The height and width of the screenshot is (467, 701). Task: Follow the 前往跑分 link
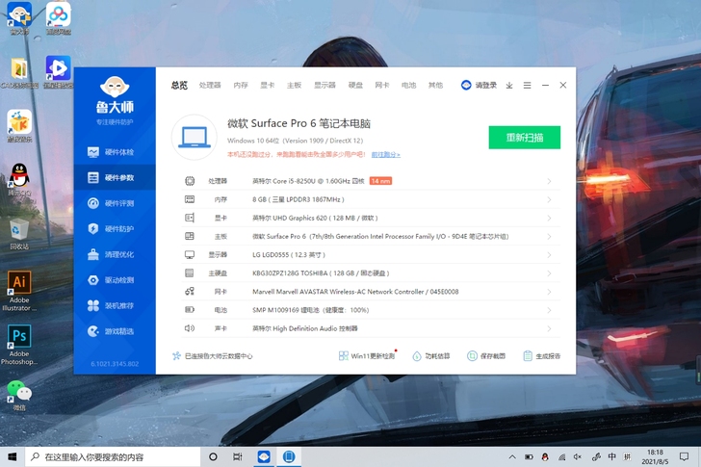(x=386, y=155)
